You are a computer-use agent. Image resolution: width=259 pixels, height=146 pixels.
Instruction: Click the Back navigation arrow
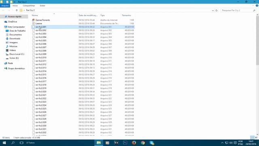(4, 10)
